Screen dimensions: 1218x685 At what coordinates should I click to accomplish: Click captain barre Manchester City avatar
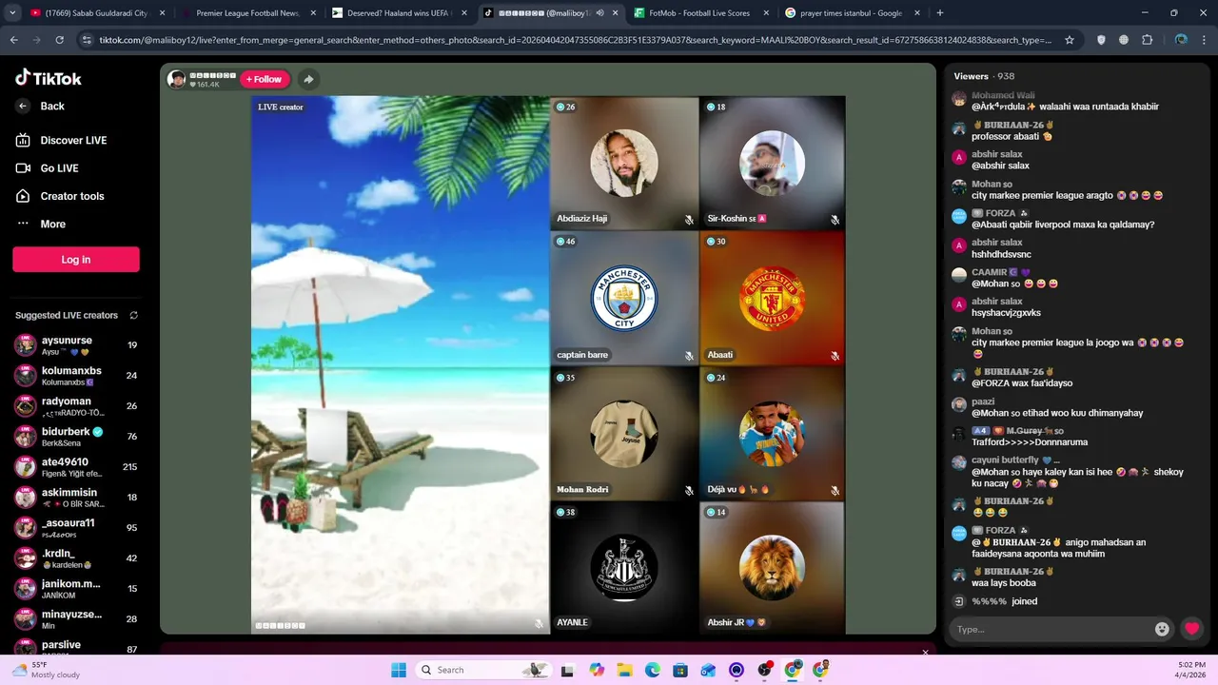pos(624,298)
